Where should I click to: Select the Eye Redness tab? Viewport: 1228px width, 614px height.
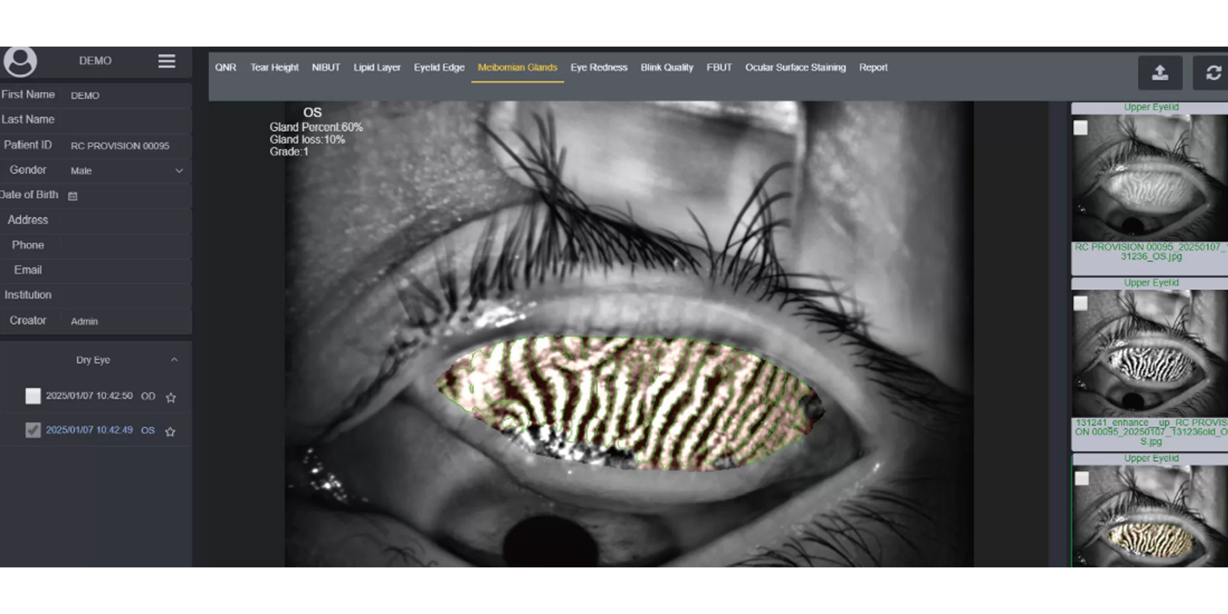[599, 67]
